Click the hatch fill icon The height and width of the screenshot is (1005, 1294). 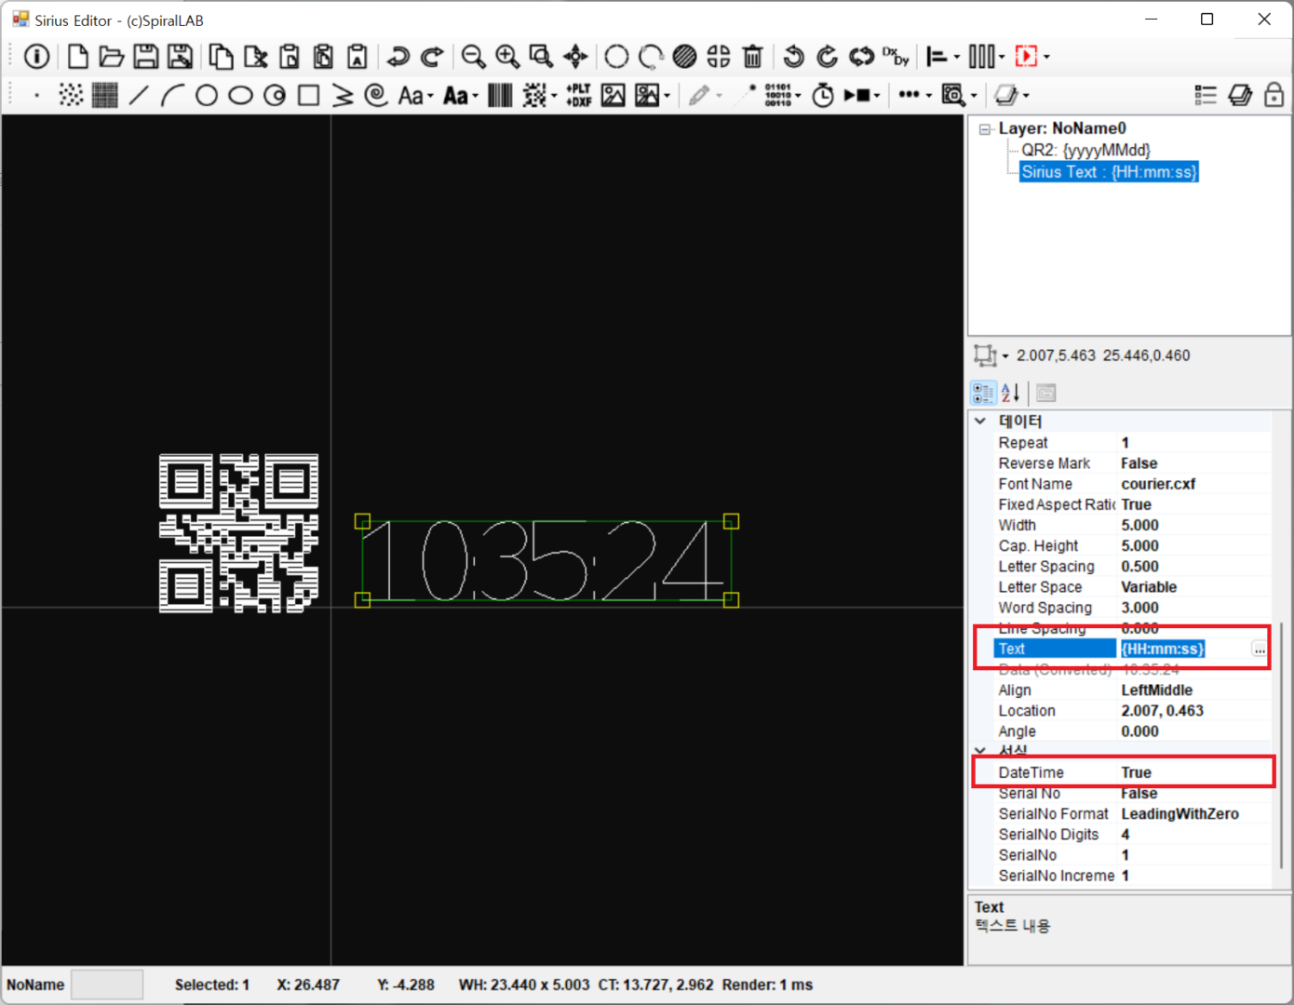point(684,57)
